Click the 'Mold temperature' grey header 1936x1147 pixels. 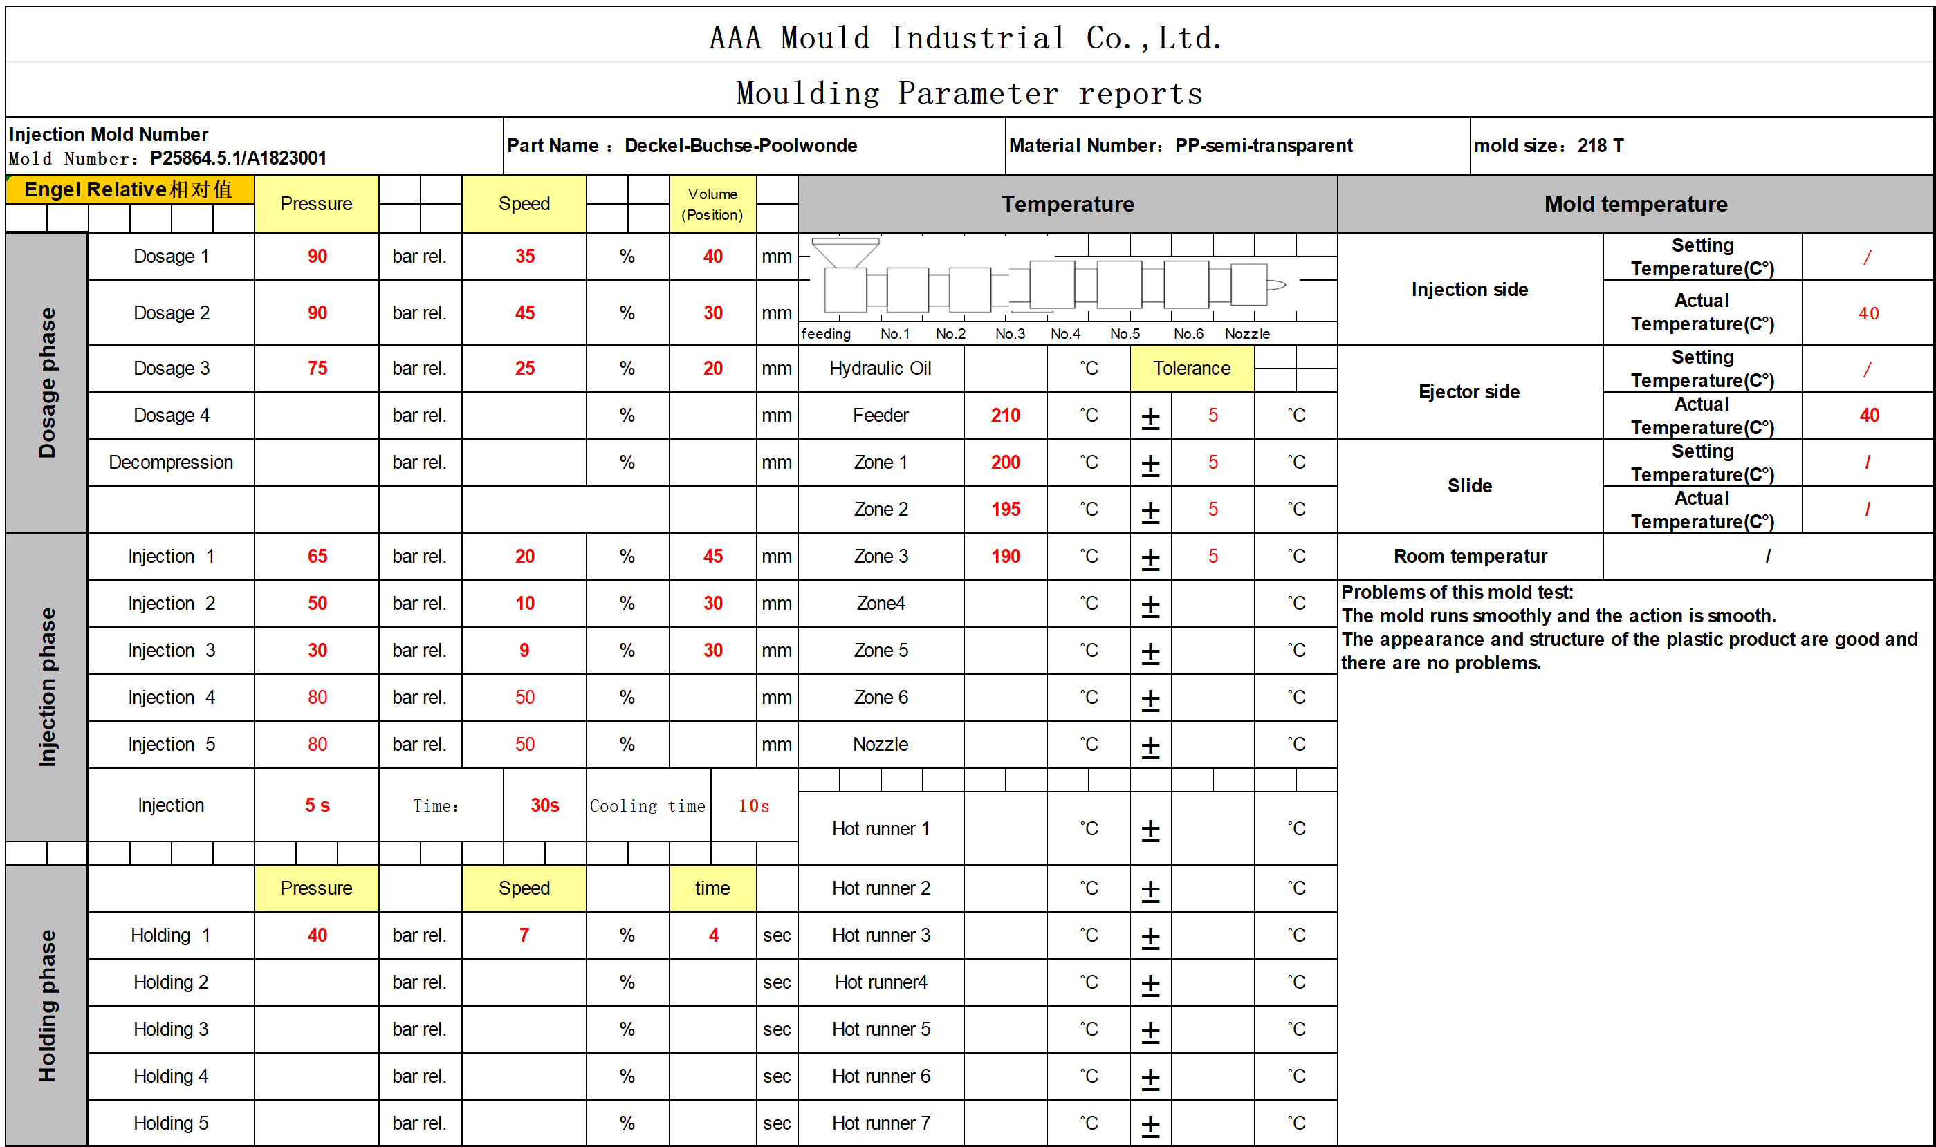click(1635, 204)
